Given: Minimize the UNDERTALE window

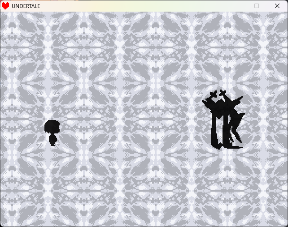Looking at the screenshot, I should [x=236, y=6].
